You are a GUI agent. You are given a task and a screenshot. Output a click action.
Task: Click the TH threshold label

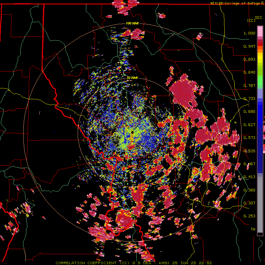pos(253,229)
